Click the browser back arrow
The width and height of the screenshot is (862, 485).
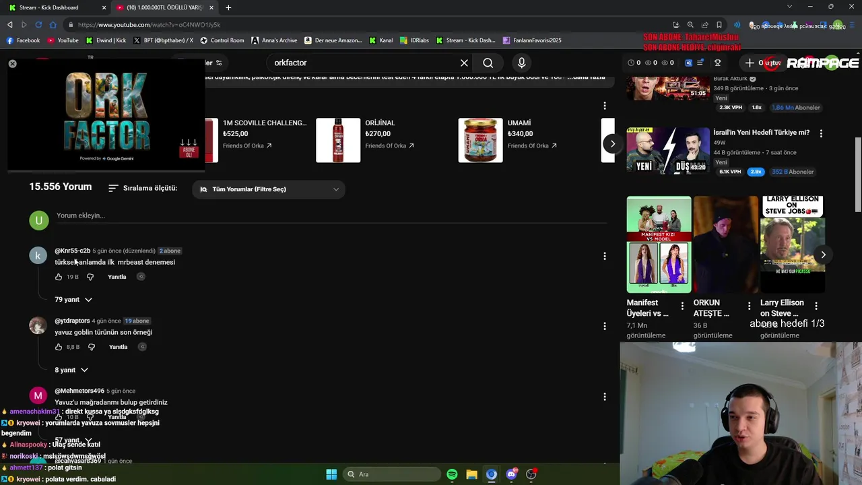coord(9,25)
